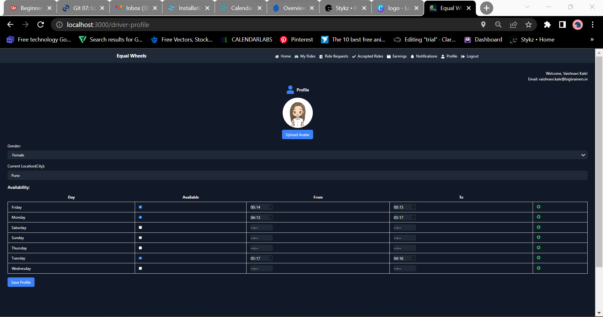Click the Save Profile button

21,282
